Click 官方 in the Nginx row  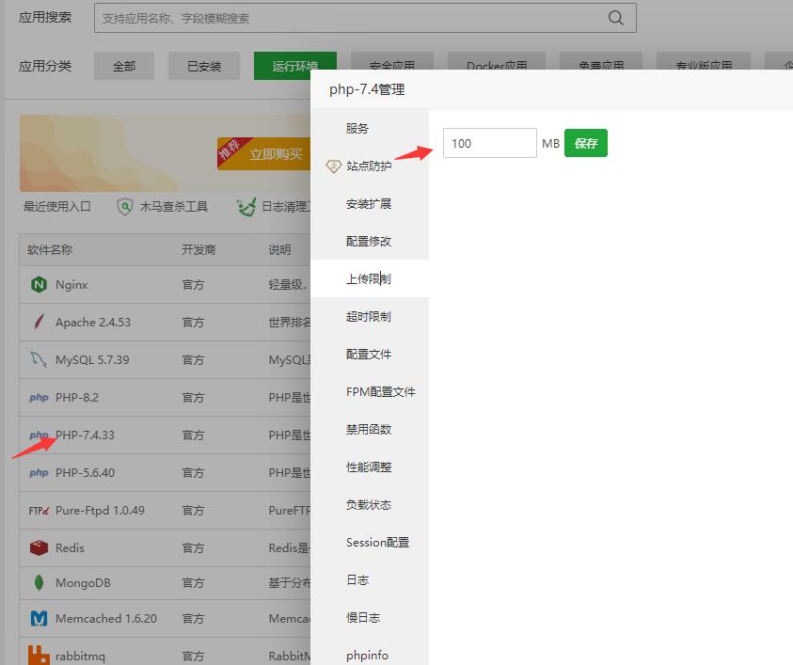pos(193,285)
